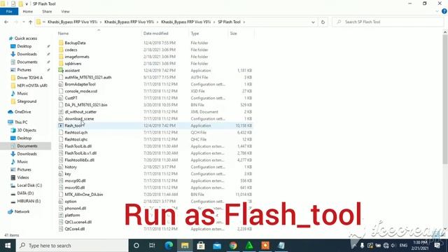This screenshot has width=448, height=252.
Task: Open Quick Access Toolbar customize dropdown
Action: point(27,3)
